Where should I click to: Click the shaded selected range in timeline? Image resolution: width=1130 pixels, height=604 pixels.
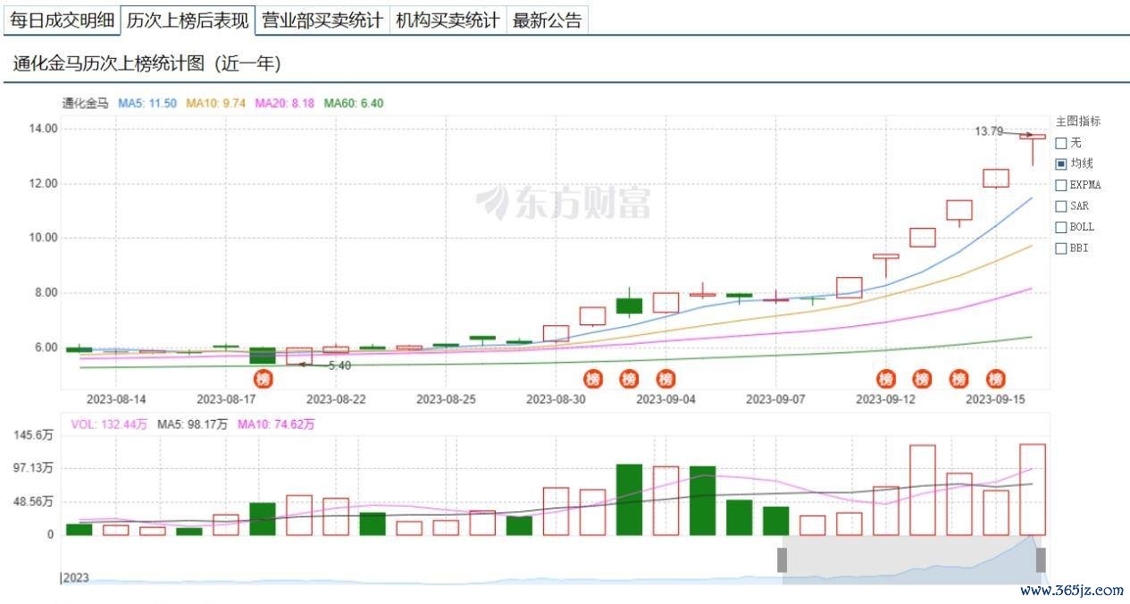[911, 560]
